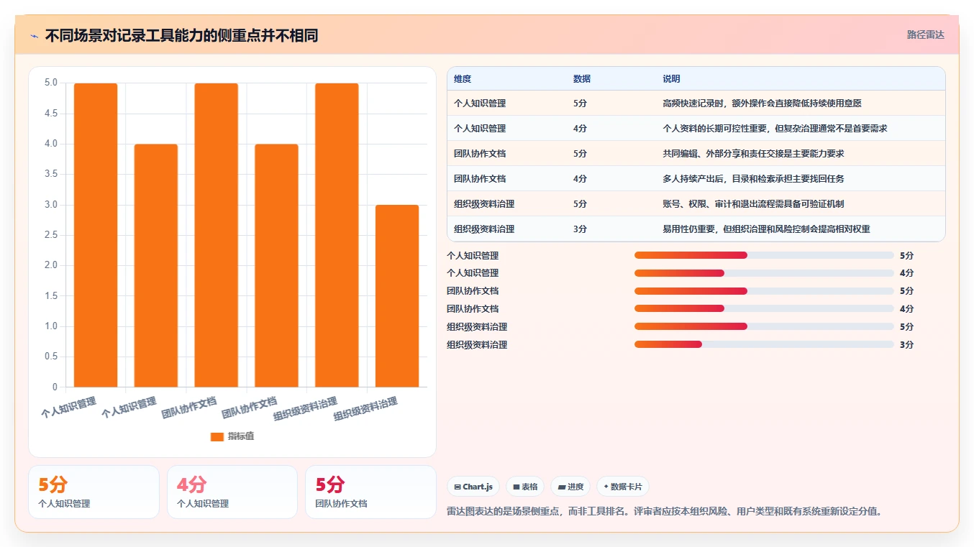Click the 团队协作文档 chart bar at 4.0

coord(276,265)
